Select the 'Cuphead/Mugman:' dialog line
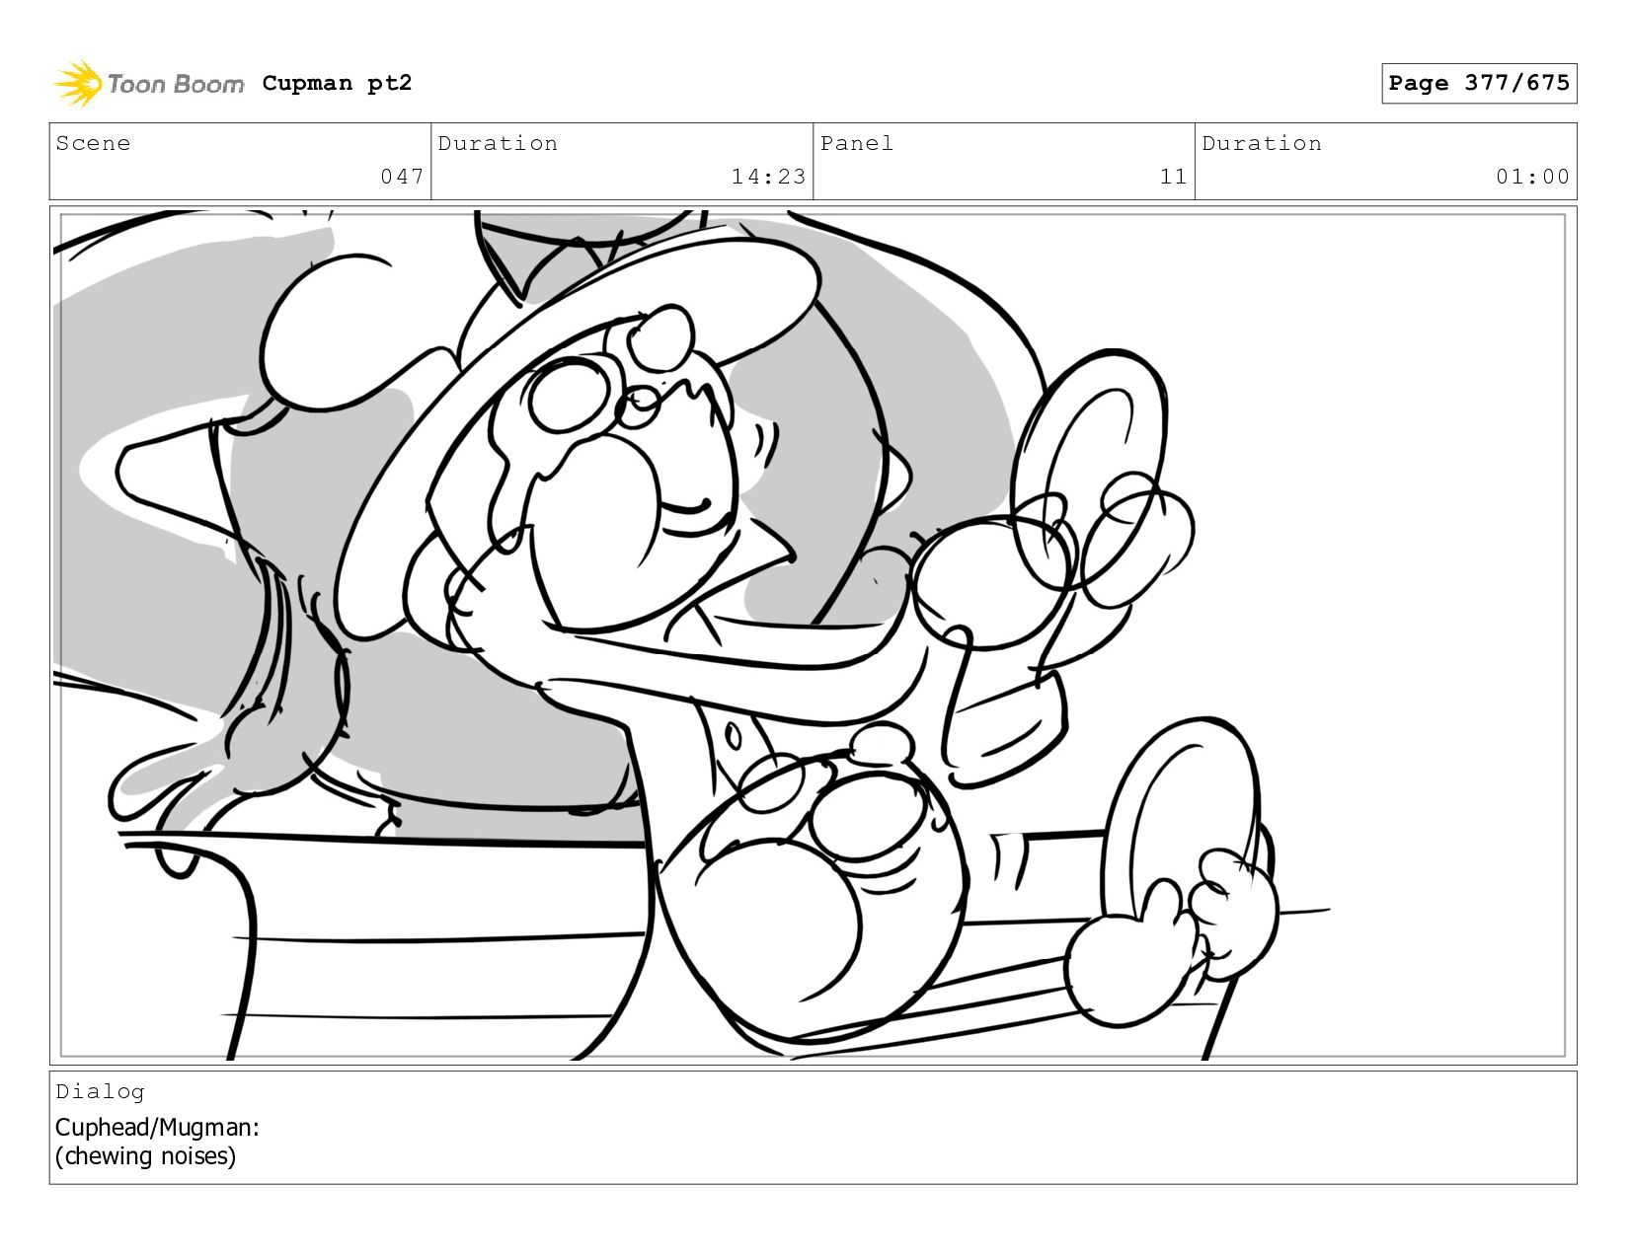This screenshot has width=1629, height=1258. click(157, 1127)
